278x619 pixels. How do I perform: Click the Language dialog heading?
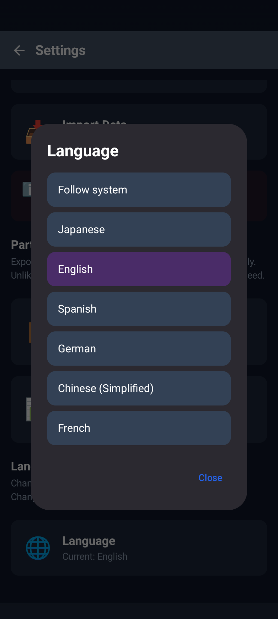(83, 151)
